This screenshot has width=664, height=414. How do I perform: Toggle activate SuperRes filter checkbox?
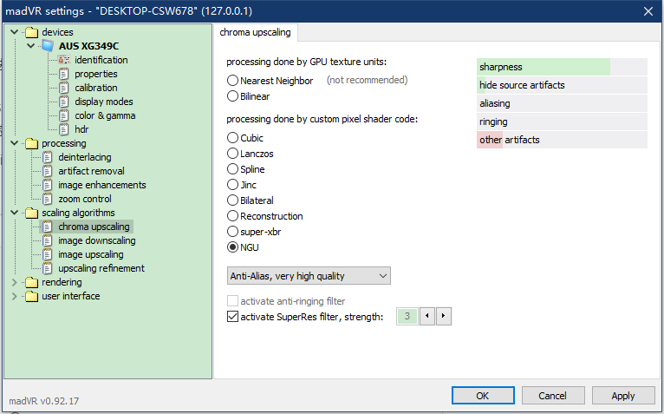[x=232, y=317]
